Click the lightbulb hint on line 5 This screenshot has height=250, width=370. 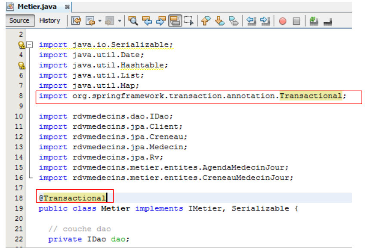click(21, 65)
